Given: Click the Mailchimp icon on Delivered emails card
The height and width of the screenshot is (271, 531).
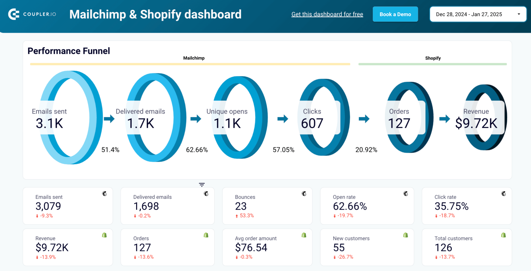Looking at the screenshot, I should [206, 193].
